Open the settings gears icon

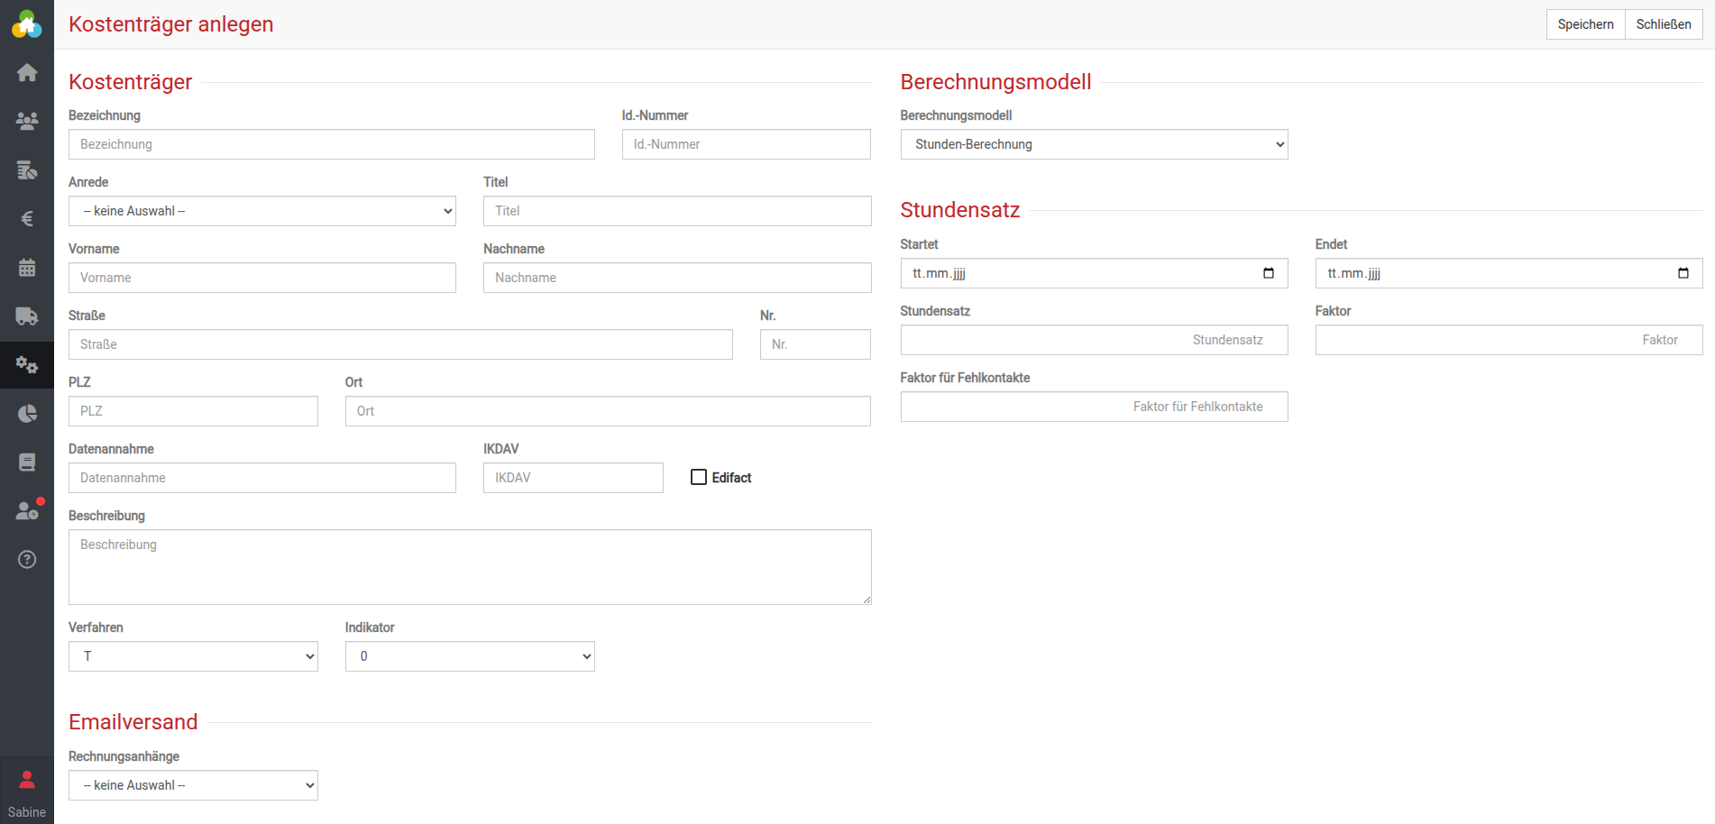coord(27,365)
